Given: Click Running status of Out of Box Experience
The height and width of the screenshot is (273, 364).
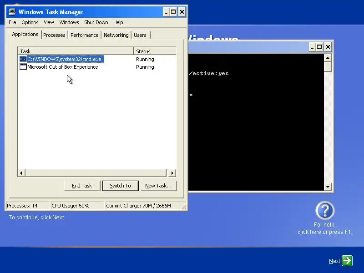Looking at the screenshot, I should pyautogui.click(x=145, y=67).
